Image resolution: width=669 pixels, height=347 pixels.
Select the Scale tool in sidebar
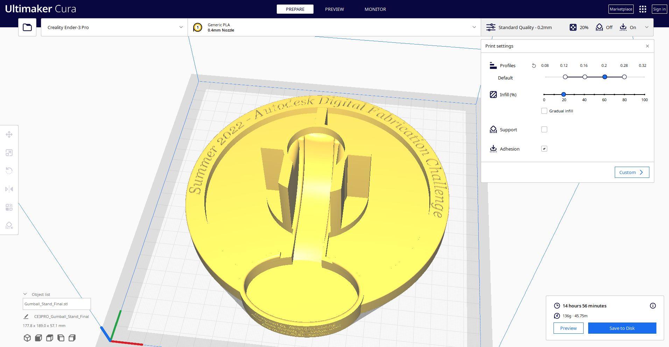[x=9, y=153]
